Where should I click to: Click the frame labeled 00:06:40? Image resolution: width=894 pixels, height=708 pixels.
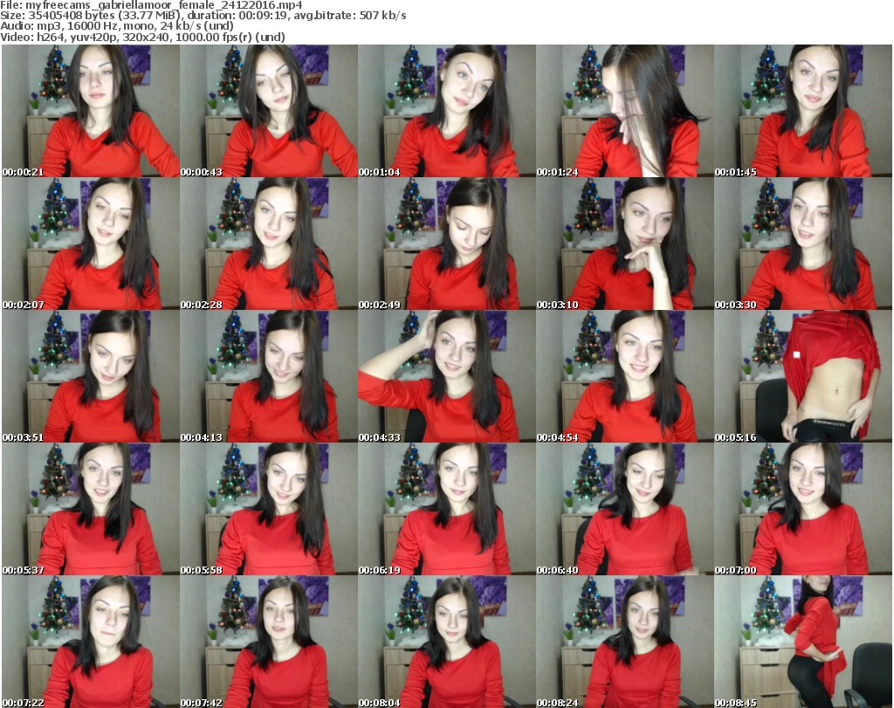[625, 509]
